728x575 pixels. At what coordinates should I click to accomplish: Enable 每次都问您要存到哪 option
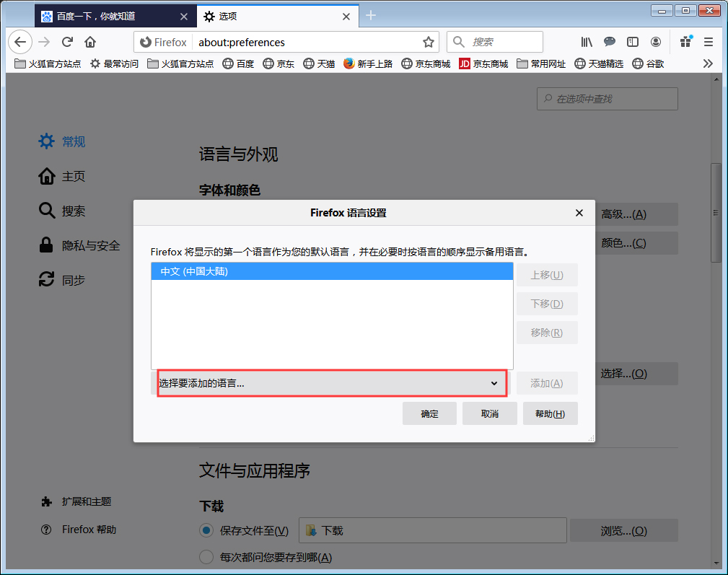(204, 557)
